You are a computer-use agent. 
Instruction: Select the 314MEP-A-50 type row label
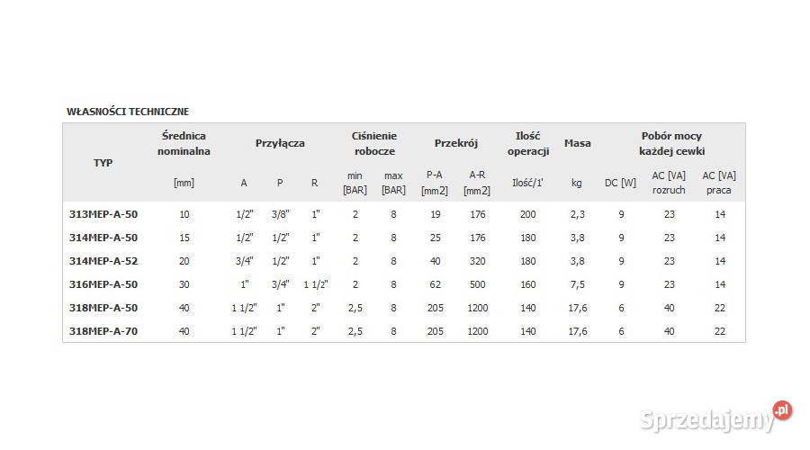tap(103, 238)
